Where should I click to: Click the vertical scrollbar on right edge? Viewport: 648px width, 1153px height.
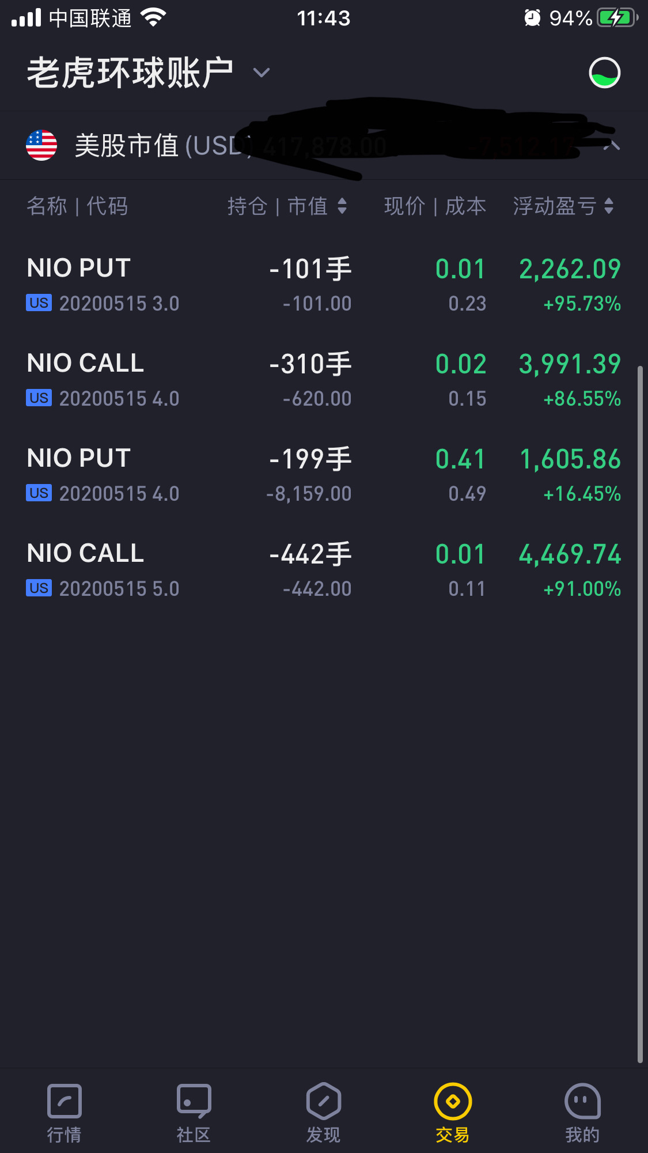pyautogui.click(x=640, y=713)
